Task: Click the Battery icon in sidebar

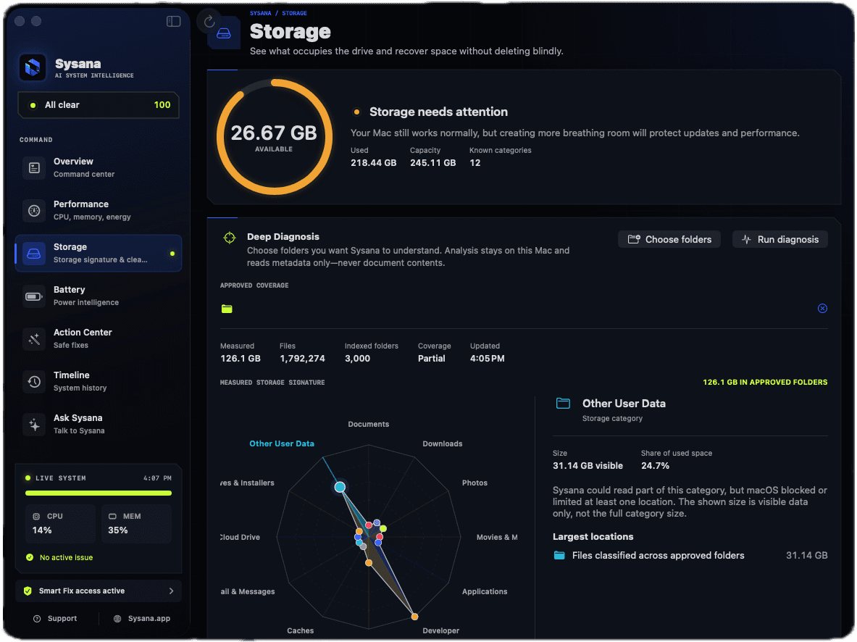Action: tap(34, 296)
